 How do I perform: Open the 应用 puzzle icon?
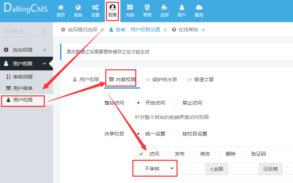(x=165, y=7)
